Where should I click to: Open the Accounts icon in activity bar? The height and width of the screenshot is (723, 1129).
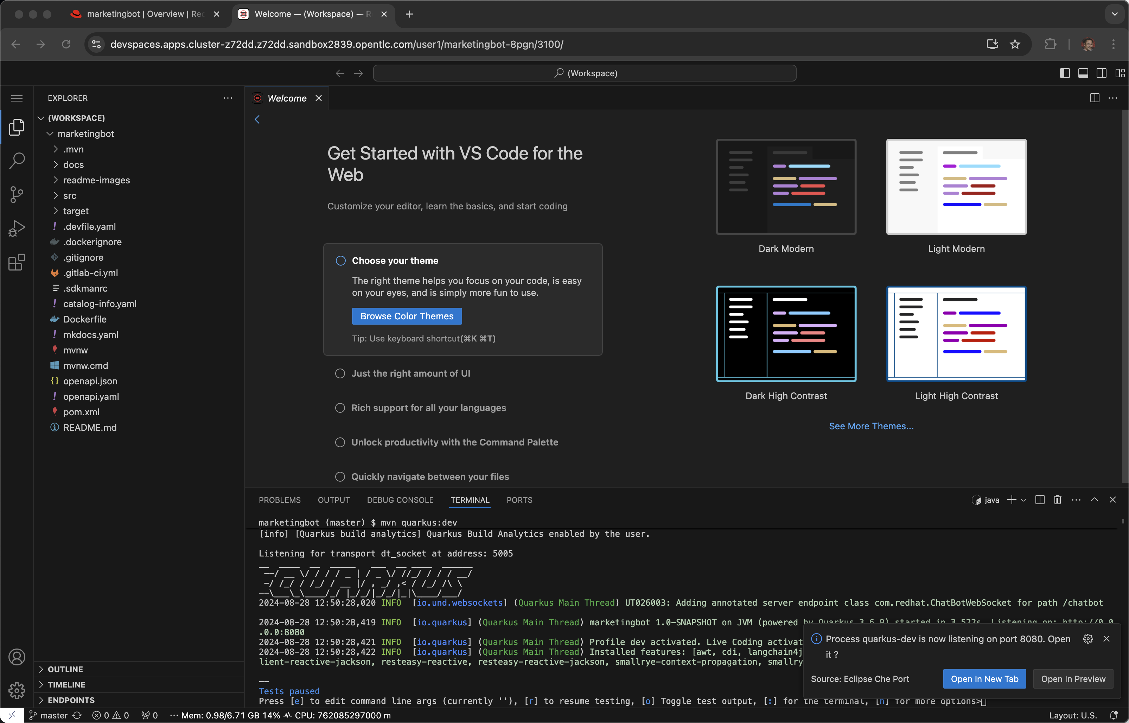point(17,657)
